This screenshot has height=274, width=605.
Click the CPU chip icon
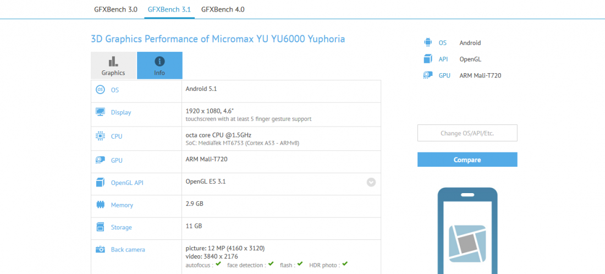coord(100,136)
